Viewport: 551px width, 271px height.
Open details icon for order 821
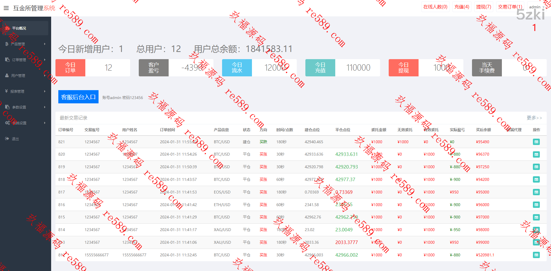click(536, 142)
